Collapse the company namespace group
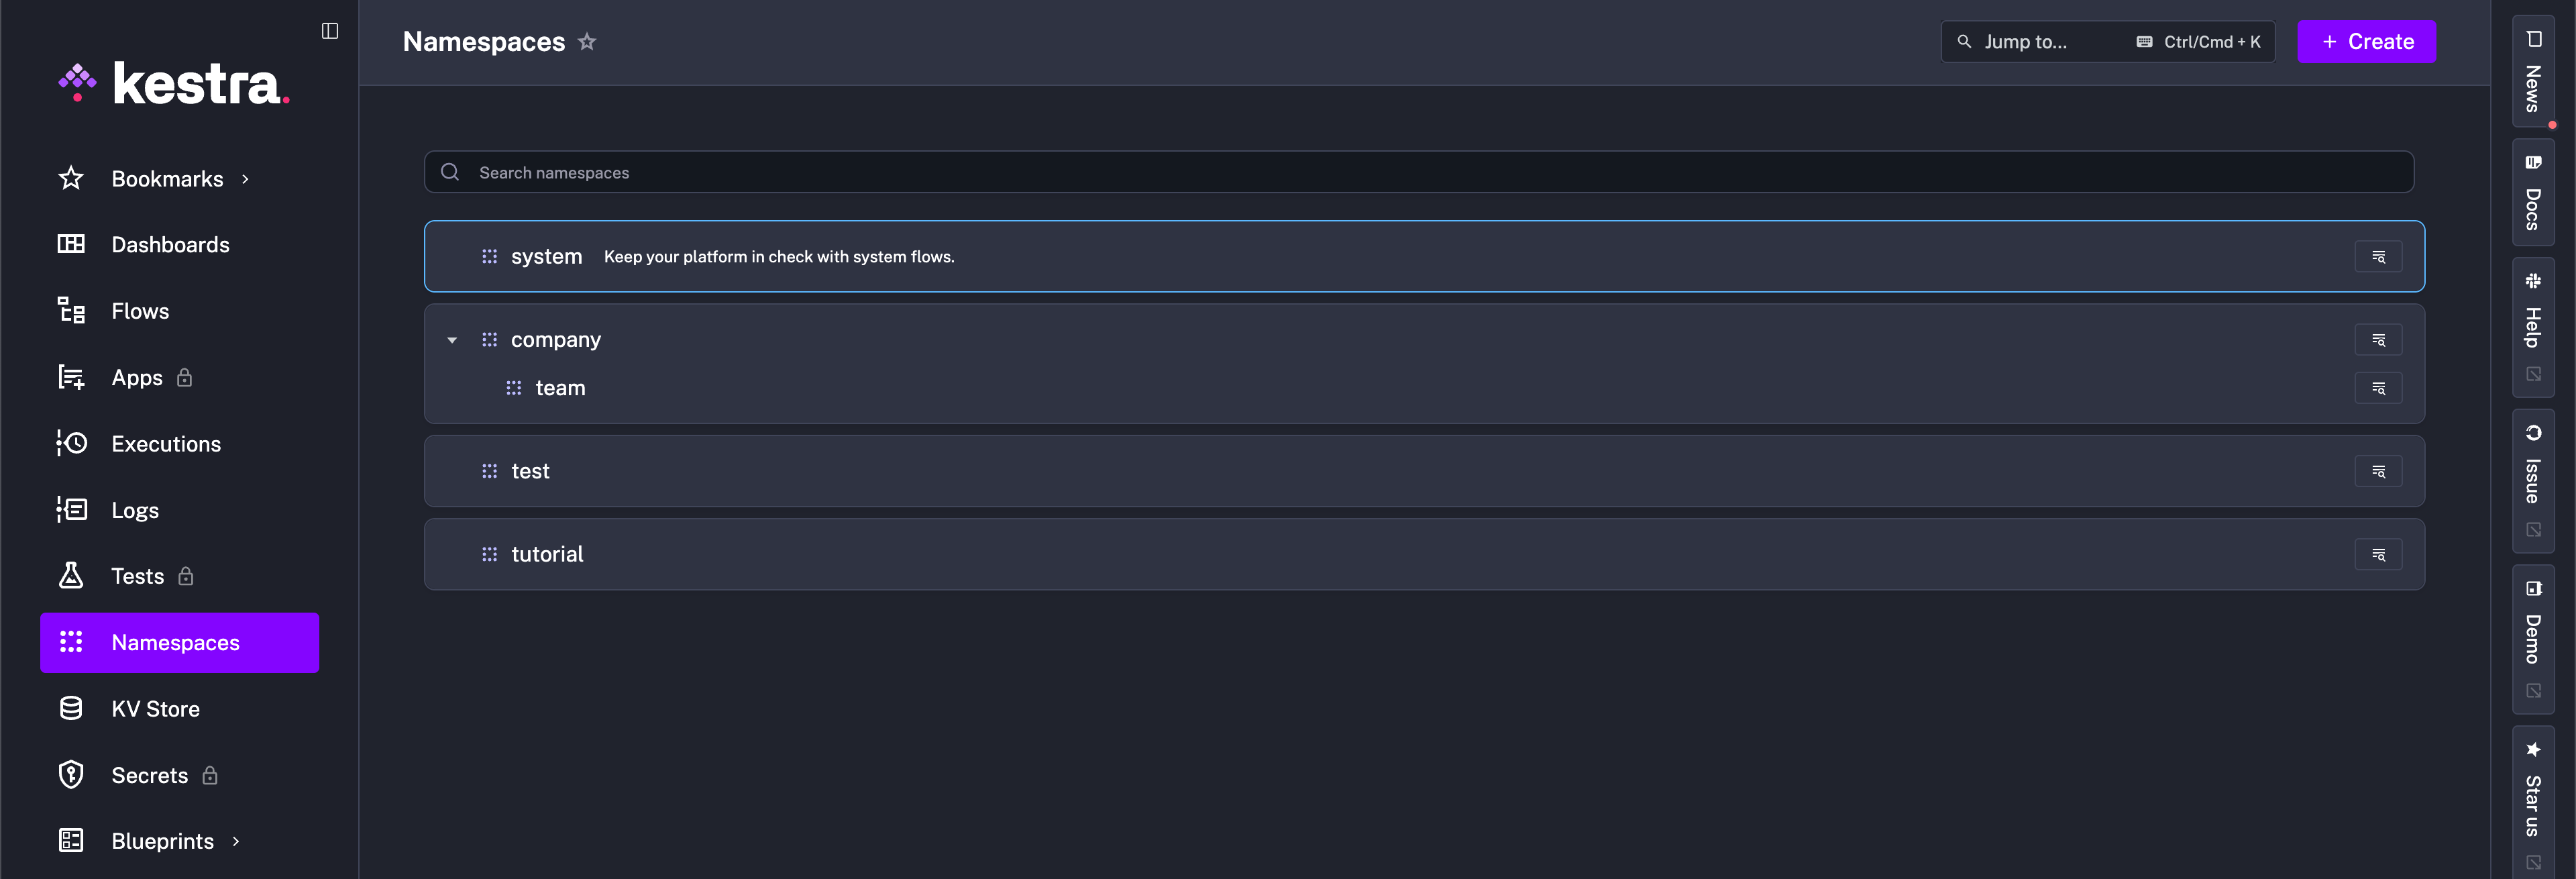 coord(452,339)
